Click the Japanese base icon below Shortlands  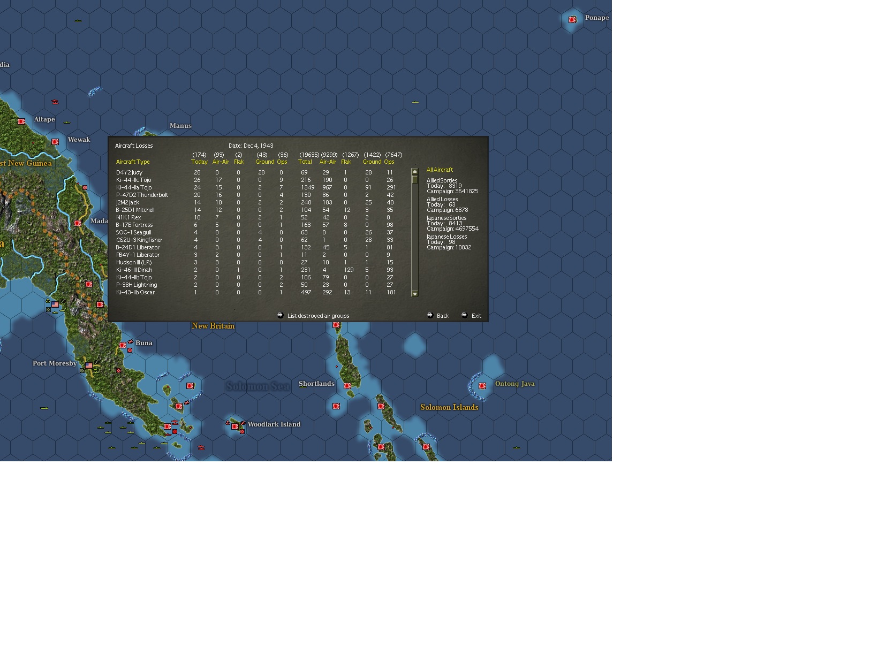point(336,406)
